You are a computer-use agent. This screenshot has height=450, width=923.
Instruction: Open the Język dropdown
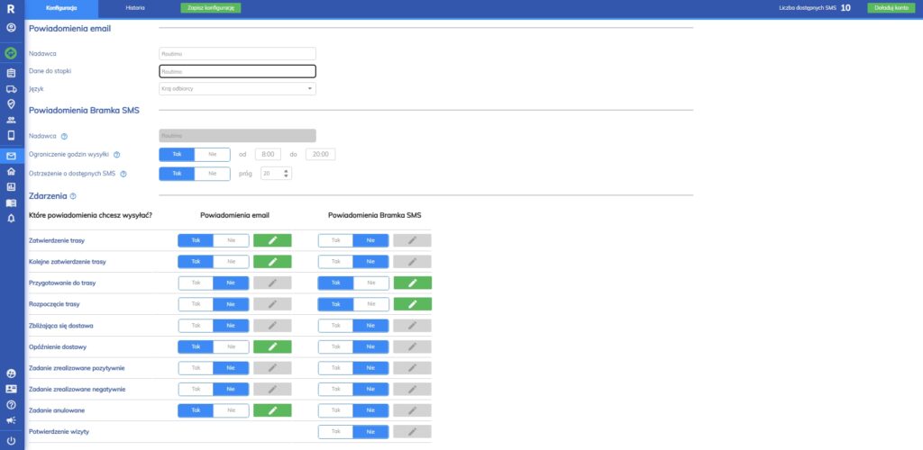[237, 88]
